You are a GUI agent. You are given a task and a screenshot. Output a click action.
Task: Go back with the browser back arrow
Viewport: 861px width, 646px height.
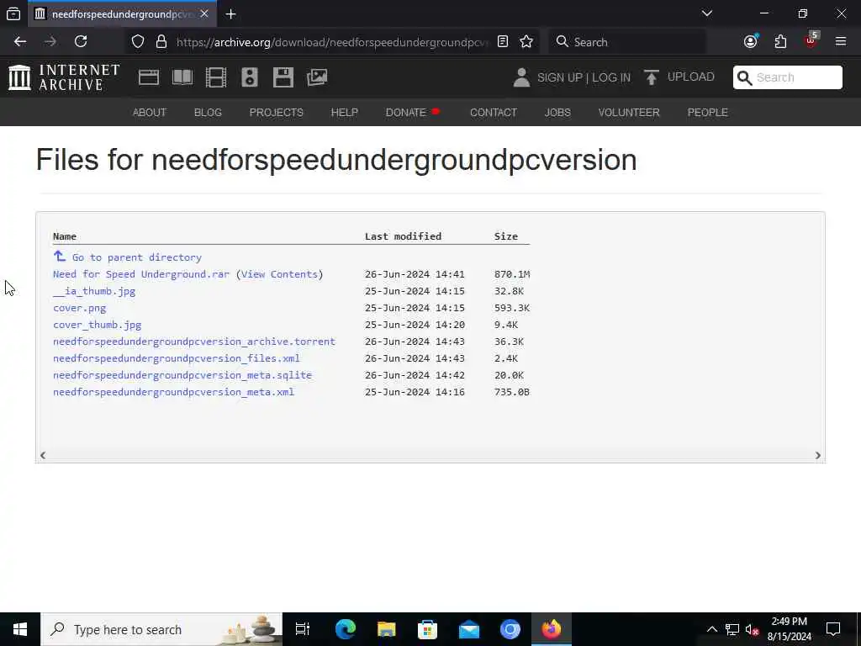pos(20,42)
